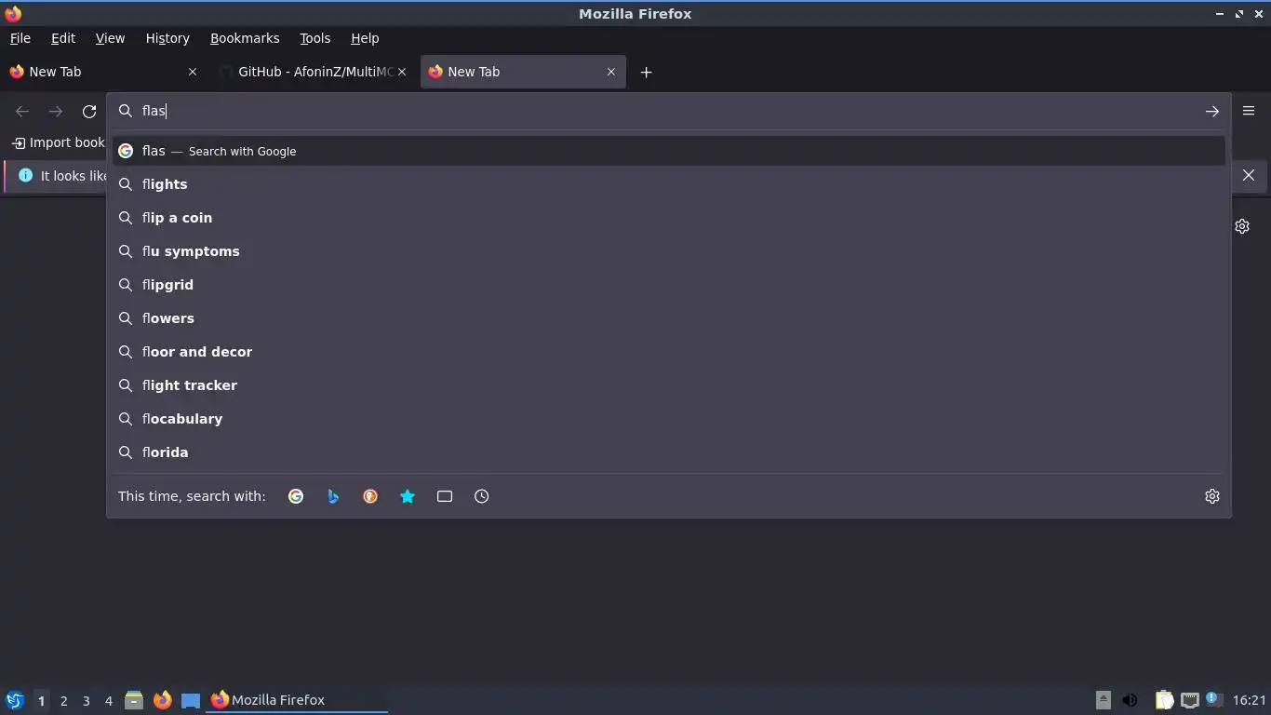1271x715 pixels.
Task: Switch to workspace 2 in the taskbar
Action: click(x=63, y=700)
